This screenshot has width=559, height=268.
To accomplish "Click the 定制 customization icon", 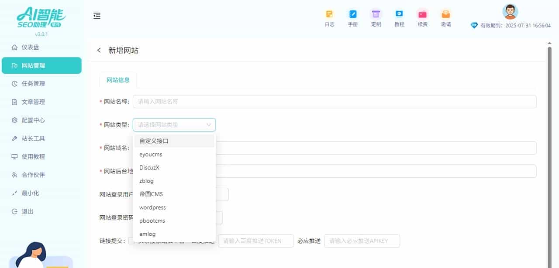I will (x=376, y=17).
